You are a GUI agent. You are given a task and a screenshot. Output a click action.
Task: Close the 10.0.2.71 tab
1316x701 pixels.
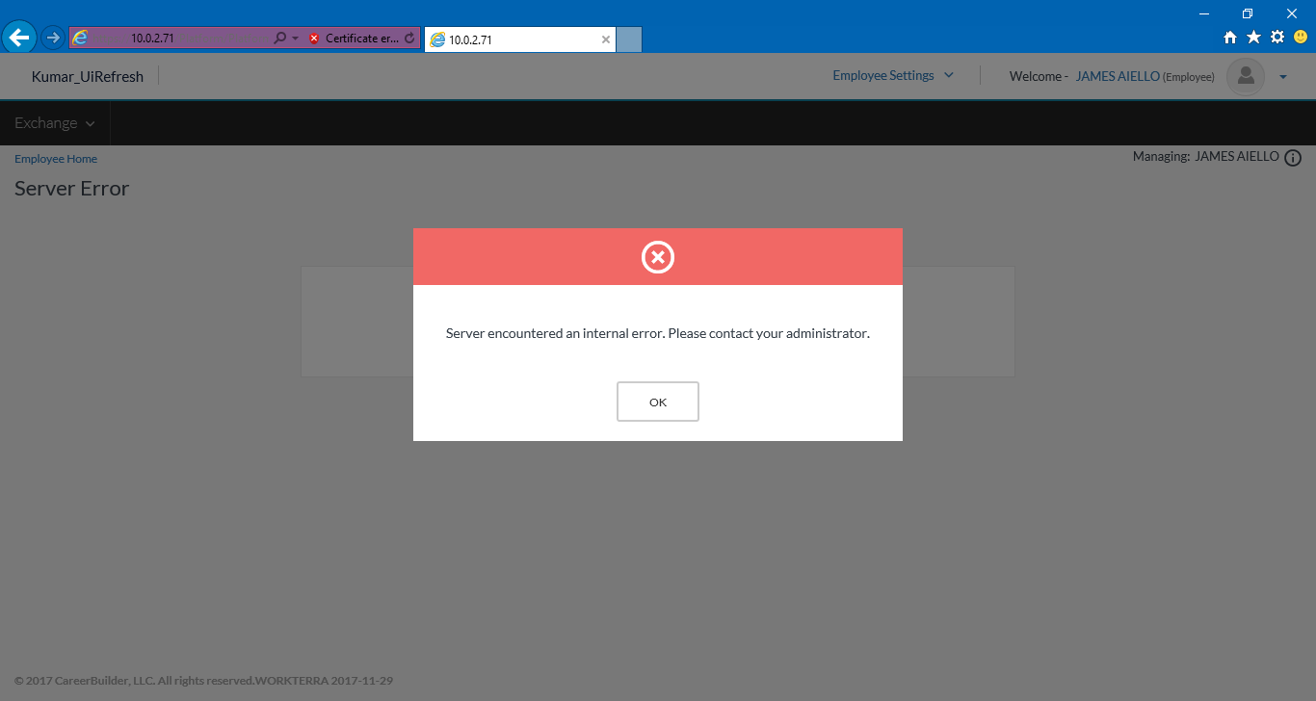pyautogui.click(x=606, y=39)
